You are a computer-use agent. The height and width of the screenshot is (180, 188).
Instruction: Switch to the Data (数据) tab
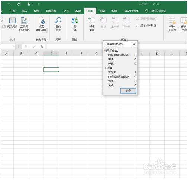tap(78, 11)
